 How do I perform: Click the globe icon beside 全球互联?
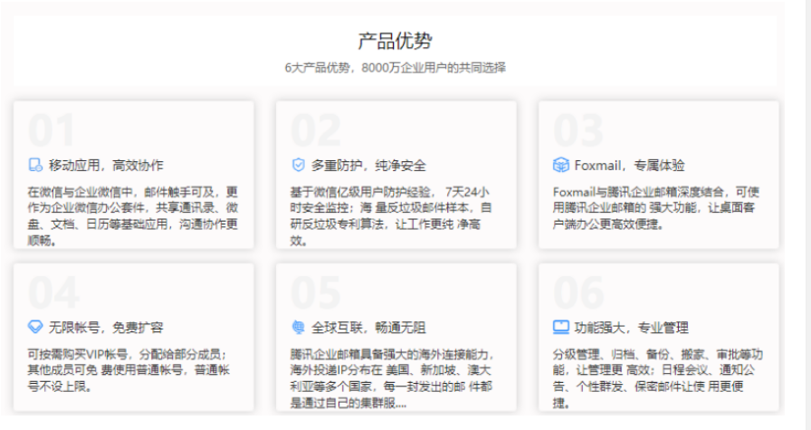tap(298, 327)
